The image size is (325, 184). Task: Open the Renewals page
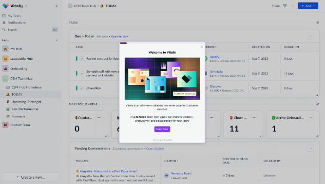click(18, 116)
